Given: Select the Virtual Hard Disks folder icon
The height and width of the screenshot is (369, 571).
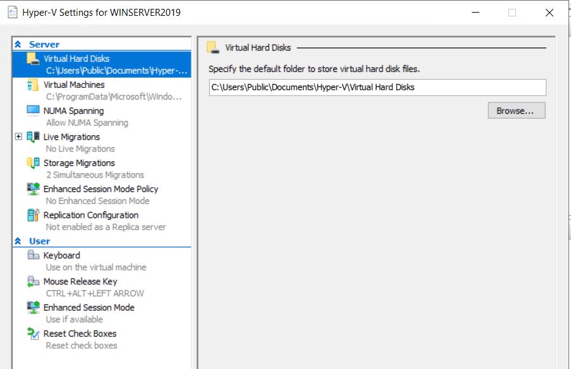Looking at the screenshot, I should pos(33,59).
